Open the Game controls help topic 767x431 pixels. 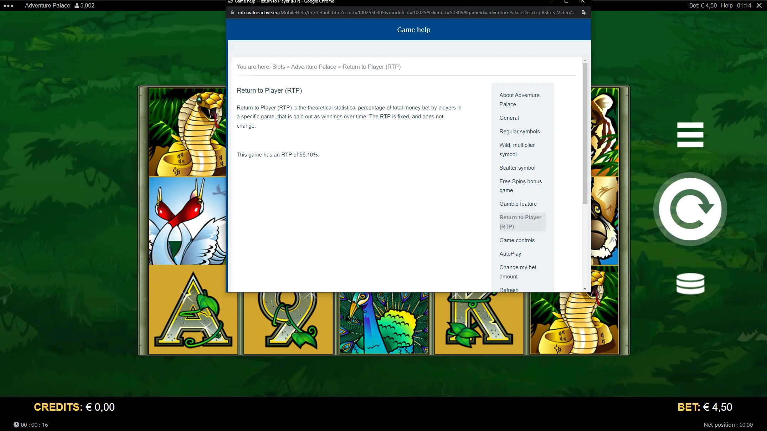tap(517, 240)
